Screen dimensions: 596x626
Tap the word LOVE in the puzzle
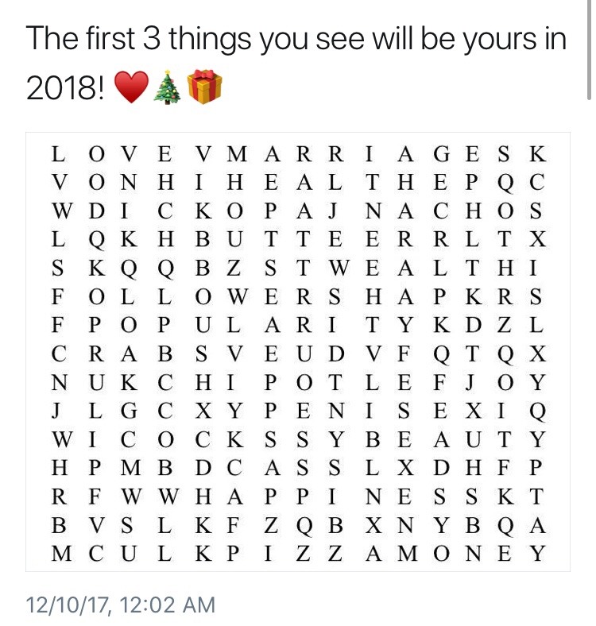[113, 154]
